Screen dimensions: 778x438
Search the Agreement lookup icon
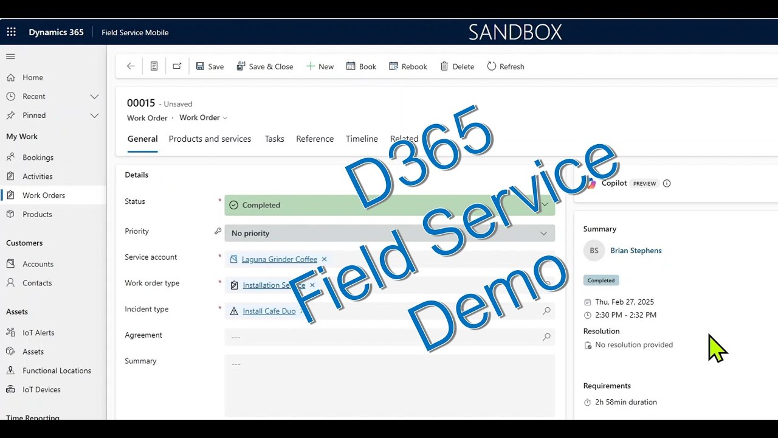(x=546, y=336)
